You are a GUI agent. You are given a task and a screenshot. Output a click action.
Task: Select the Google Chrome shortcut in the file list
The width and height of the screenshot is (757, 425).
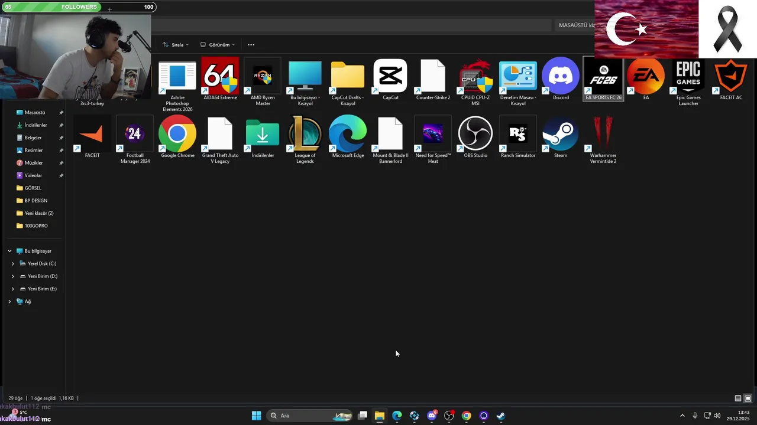[x=177, y=138]
